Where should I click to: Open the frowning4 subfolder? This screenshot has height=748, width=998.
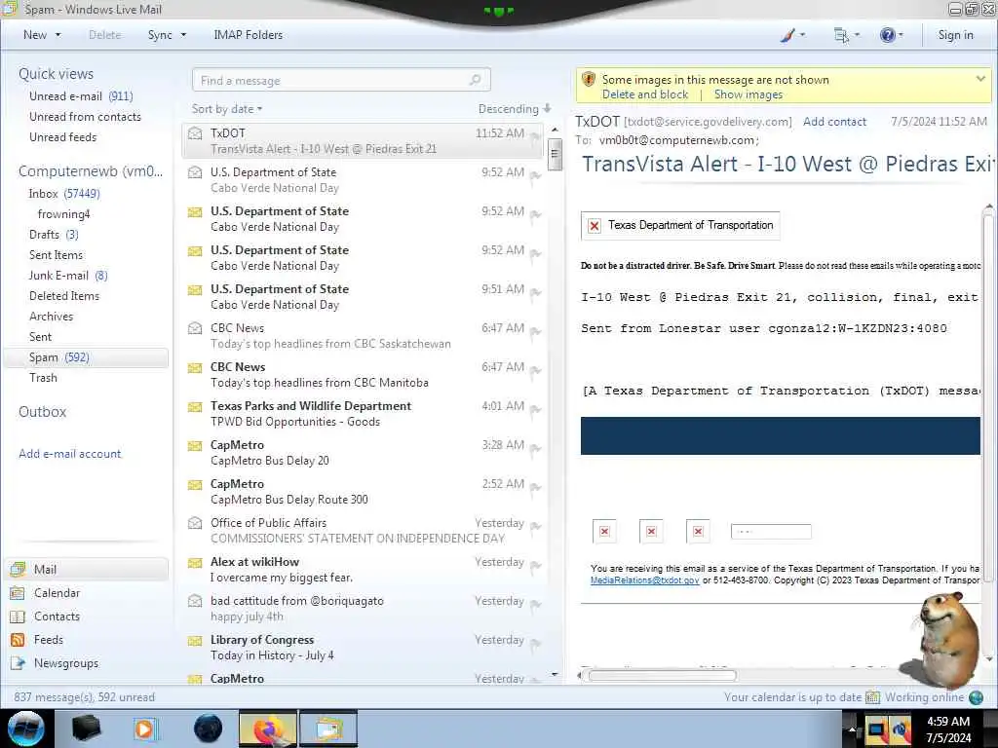[63, 214]
